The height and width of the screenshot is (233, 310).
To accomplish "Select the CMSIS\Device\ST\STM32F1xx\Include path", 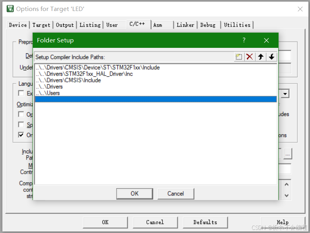I will [156, 67].
